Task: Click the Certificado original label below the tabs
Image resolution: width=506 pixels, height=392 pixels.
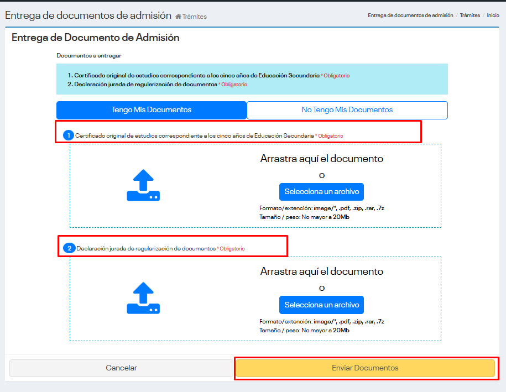Action: pyautogui.click(x=194, y=135)
